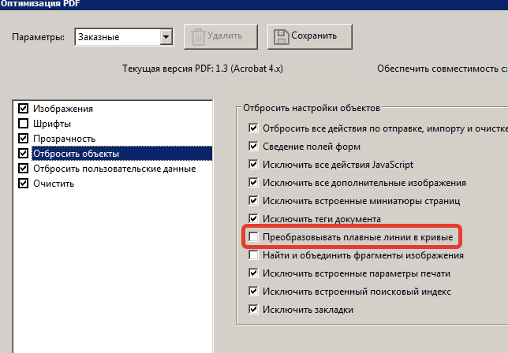Enable Преобразовывать плавные линии в кривые
Screen dimensions: 508x353
(x=253, y=237)
